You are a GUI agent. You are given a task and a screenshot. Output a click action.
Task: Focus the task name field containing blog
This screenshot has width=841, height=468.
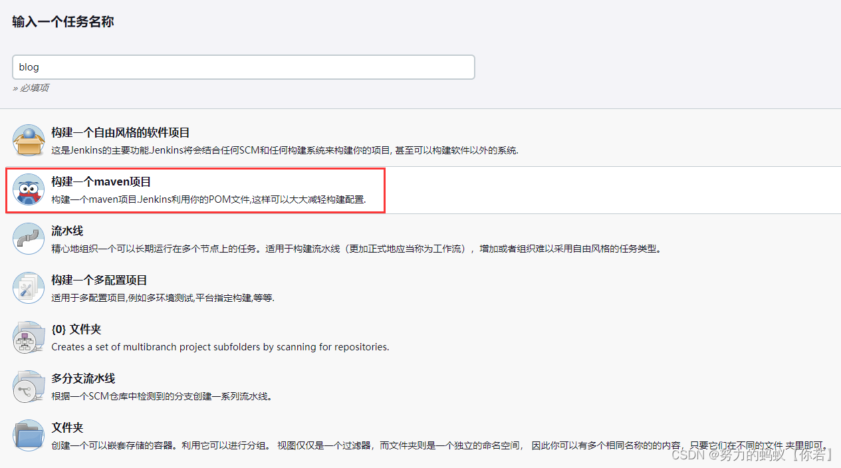tap(243, 67)
